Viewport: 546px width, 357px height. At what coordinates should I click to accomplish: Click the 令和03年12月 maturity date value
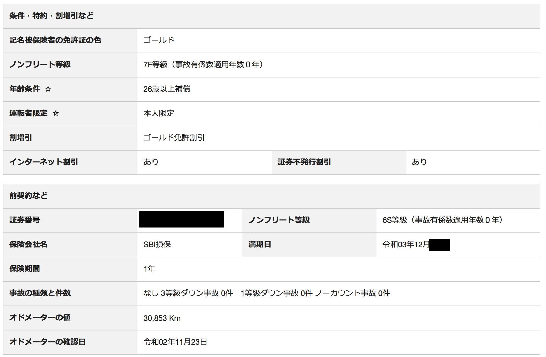point(406,244)
